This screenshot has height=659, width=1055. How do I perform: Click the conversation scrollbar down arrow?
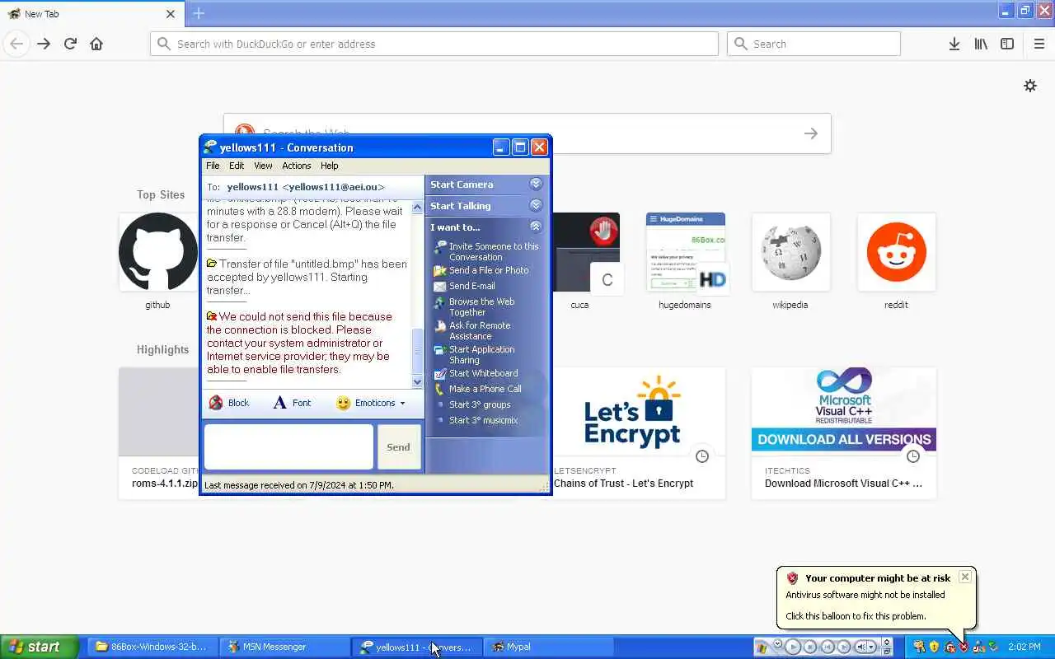click(x=417, y=382)
